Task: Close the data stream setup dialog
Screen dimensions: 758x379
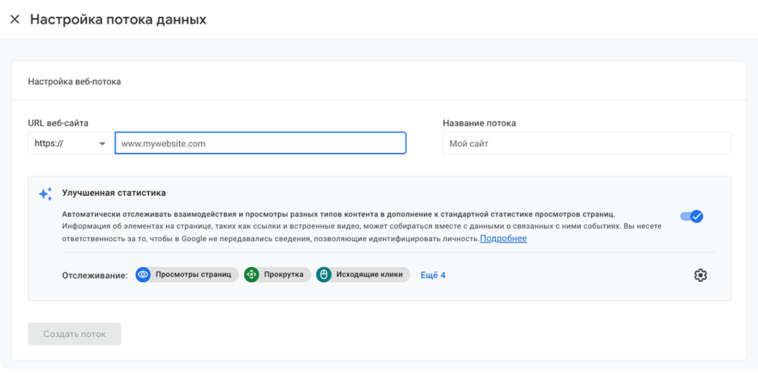Action: [x=15, y=20]
